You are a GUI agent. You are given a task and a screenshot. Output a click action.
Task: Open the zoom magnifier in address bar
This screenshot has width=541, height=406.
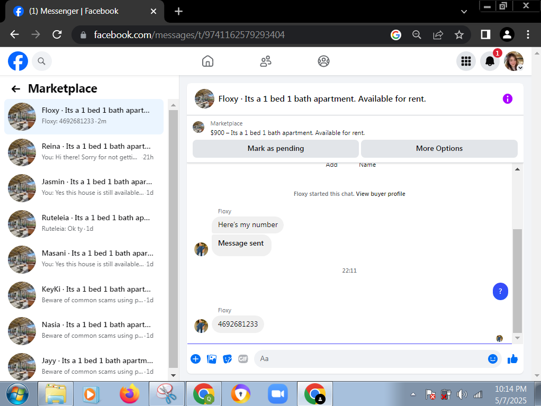(x=417, y=34)
